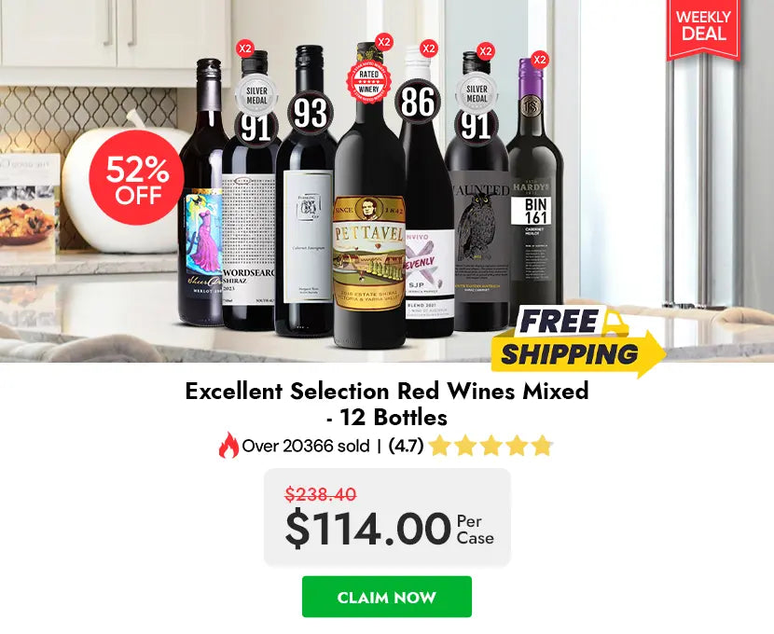Click the Free Shipping truck banner

[x=578, y=341]
